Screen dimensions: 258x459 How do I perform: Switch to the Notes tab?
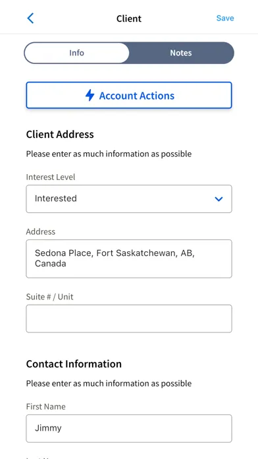click(181, 53)
